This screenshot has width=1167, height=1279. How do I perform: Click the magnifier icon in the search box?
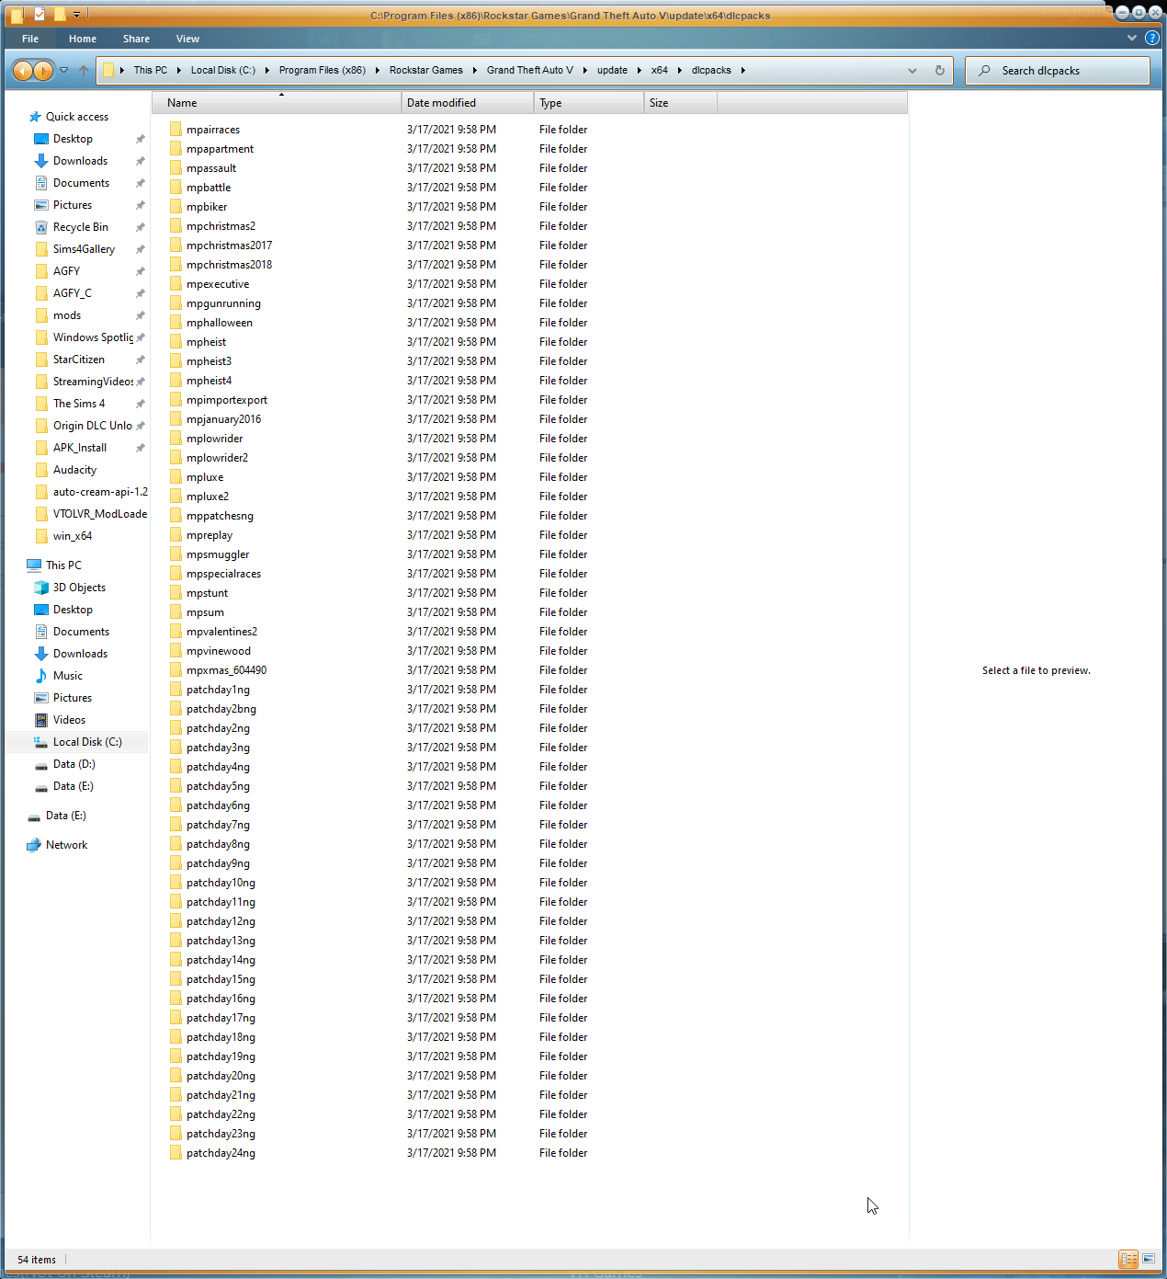pyautogui.click(x=984, y=71)
